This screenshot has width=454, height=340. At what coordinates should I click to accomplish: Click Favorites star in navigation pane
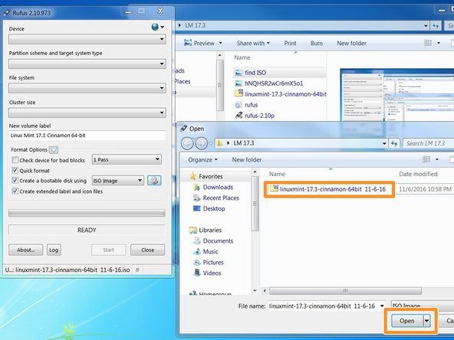pyautogui.click(x=192, y=176)
